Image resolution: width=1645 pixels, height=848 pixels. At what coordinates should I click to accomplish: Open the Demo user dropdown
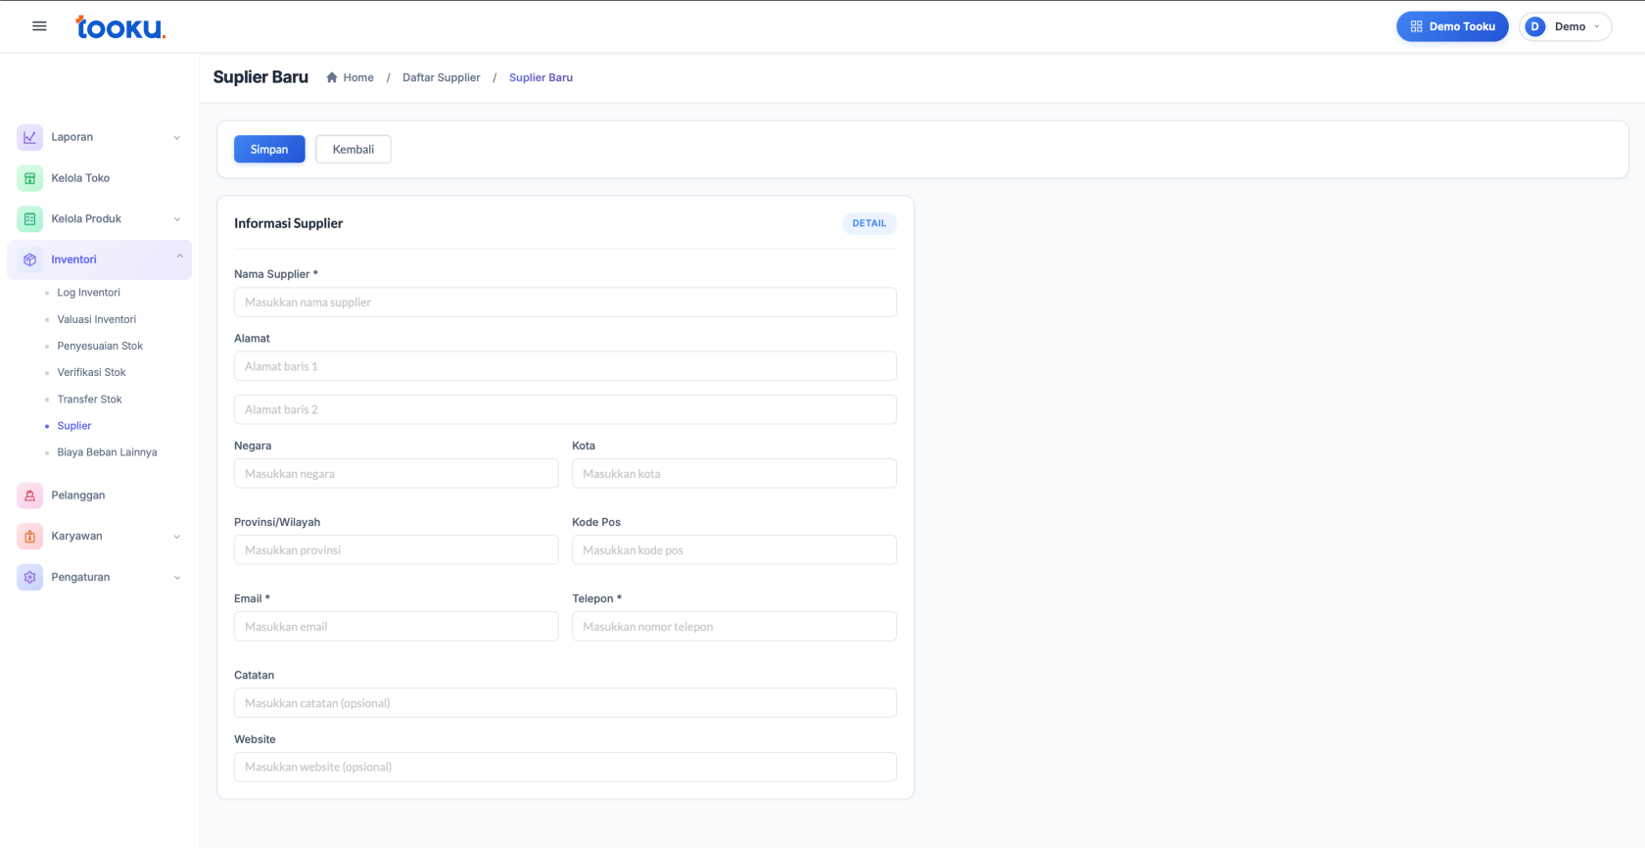point(1565,26)
